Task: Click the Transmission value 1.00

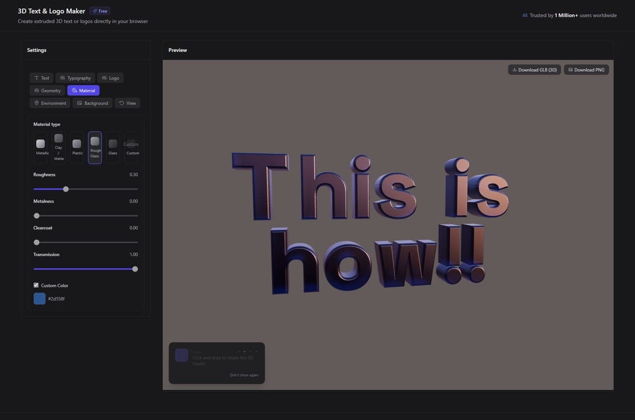Action: (133, 254)
